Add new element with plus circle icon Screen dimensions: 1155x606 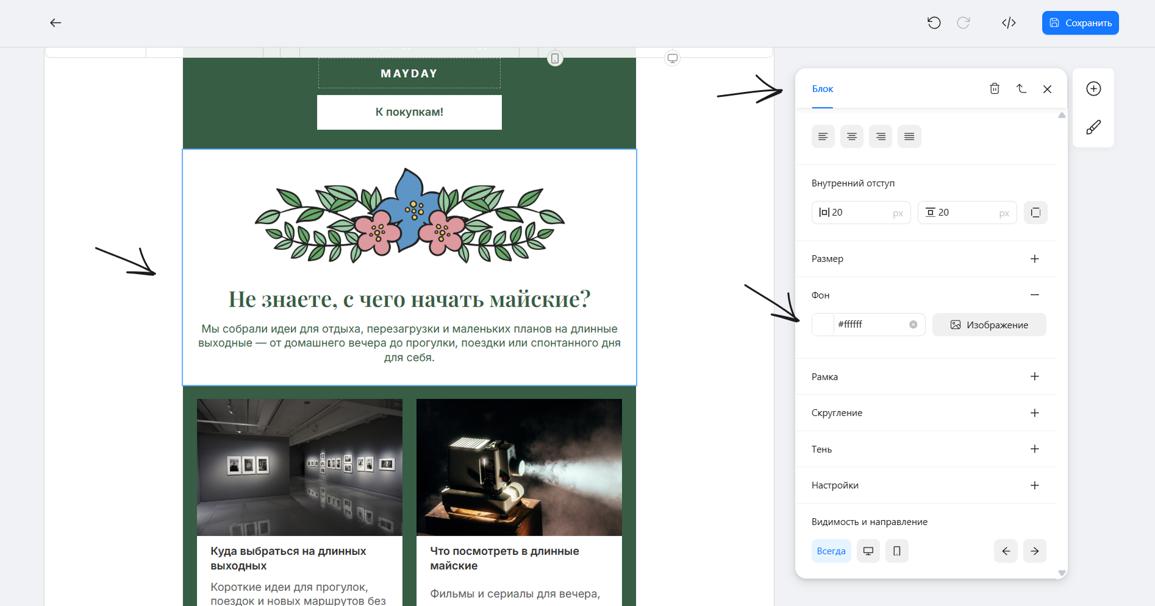click(x=1093, y=89)
